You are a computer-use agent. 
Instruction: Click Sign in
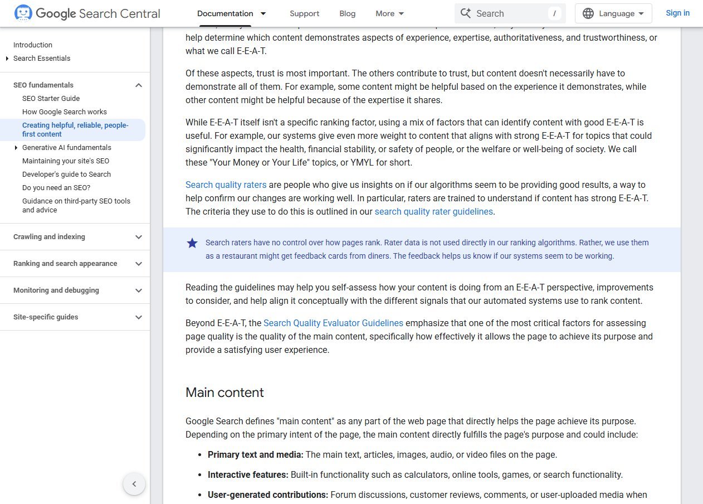coord(677,13)
